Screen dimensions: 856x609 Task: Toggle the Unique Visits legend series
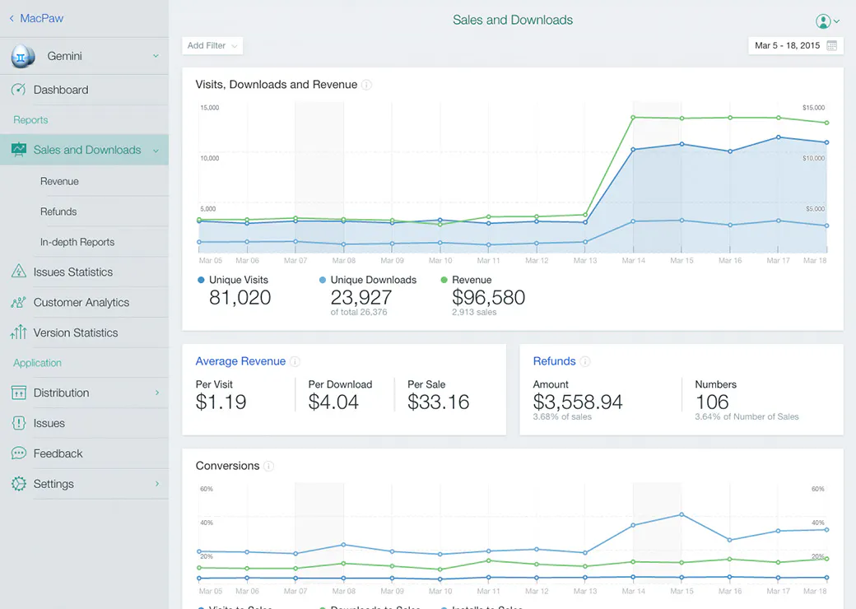coord(233,280)
